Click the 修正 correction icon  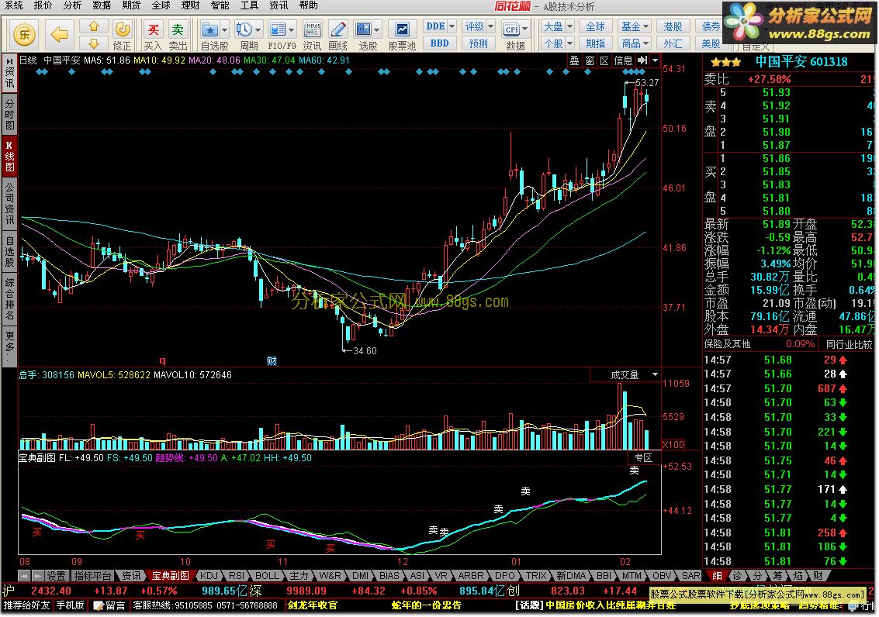[123, 35]
